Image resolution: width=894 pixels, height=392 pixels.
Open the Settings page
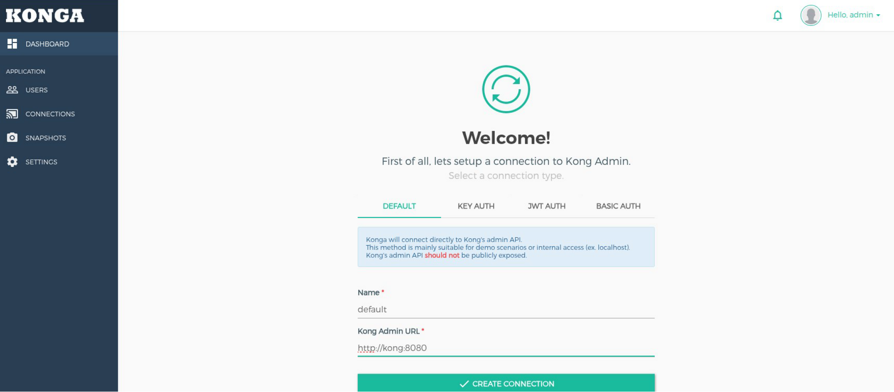(59, 162)
